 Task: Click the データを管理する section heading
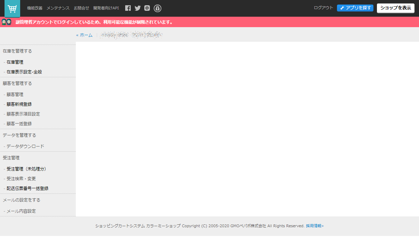19,135
